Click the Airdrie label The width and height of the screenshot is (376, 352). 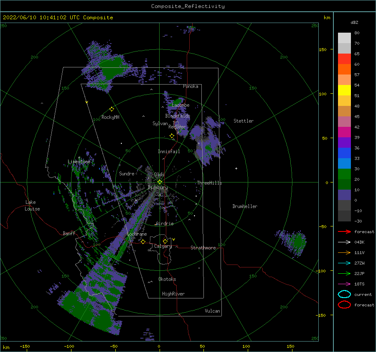pos(165,224)
